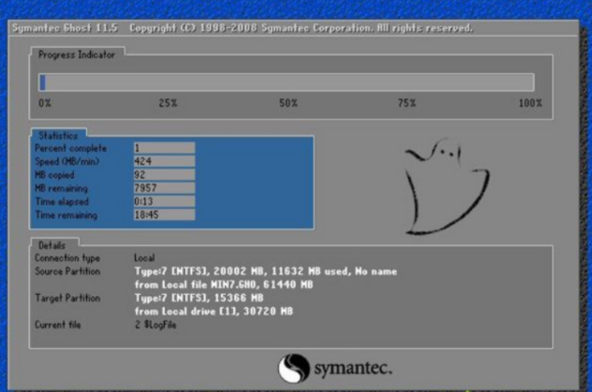592x392 pixels.
Task: Select the Details tab label
Action: click(52, 245)
